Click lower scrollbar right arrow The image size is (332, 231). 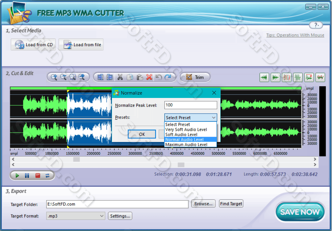pos(315,165)
